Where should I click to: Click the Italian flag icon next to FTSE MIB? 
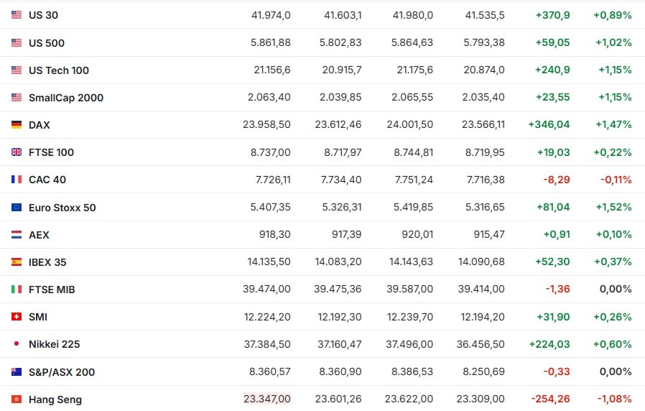pyautogui.click(x=17, y=290)
